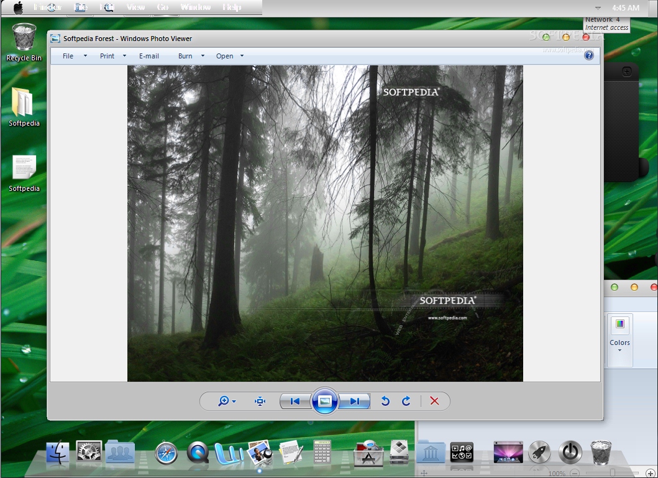Go to the previous photo

[295, 401]
